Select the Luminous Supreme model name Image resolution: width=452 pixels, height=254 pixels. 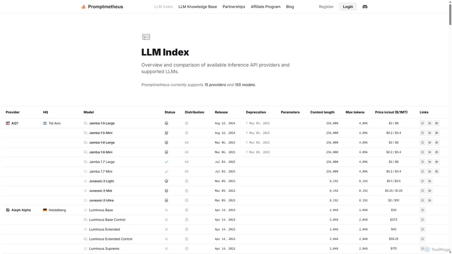pyautogui.click(x=104, y=249)
